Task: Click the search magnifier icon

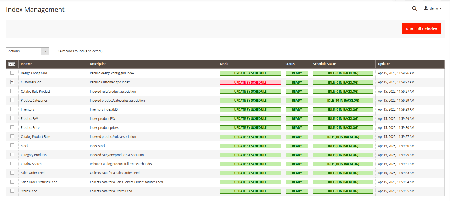Action: [414, 8]
